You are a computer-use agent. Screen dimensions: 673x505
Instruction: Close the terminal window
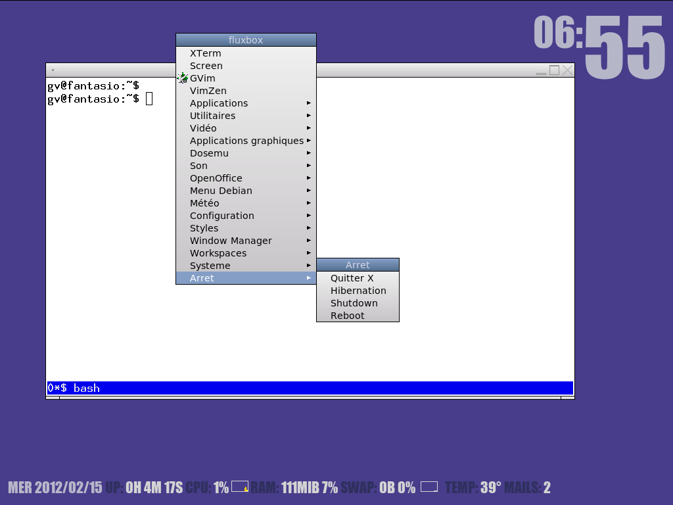[x=567, y=70]
